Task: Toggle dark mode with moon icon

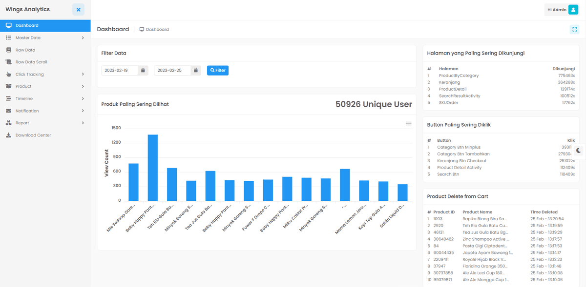Action: click(x=579, y=151)
